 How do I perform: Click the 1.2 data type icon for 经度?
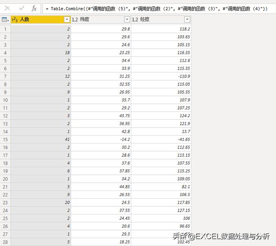click(135, 19)
